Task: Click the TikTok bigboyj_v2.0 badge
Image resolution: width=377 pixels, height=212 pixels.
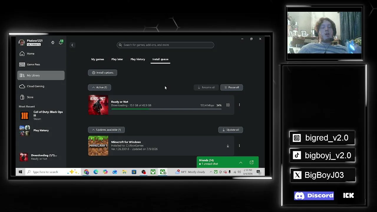Action: point(323,155)
